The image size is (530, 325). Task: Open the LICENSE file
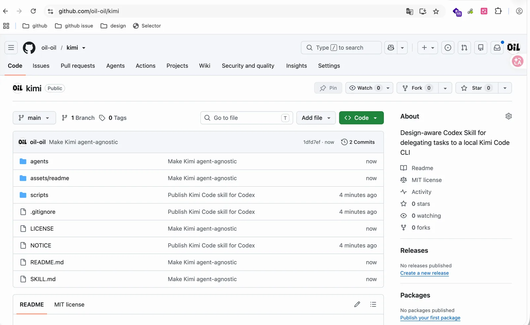coord(42,229)
